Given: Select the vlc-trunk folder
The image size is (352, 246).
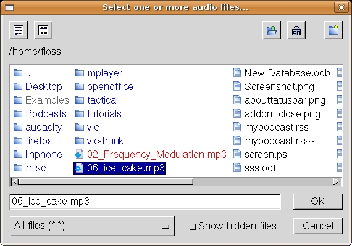Looking at the screenshot, I should pos(99,141).
